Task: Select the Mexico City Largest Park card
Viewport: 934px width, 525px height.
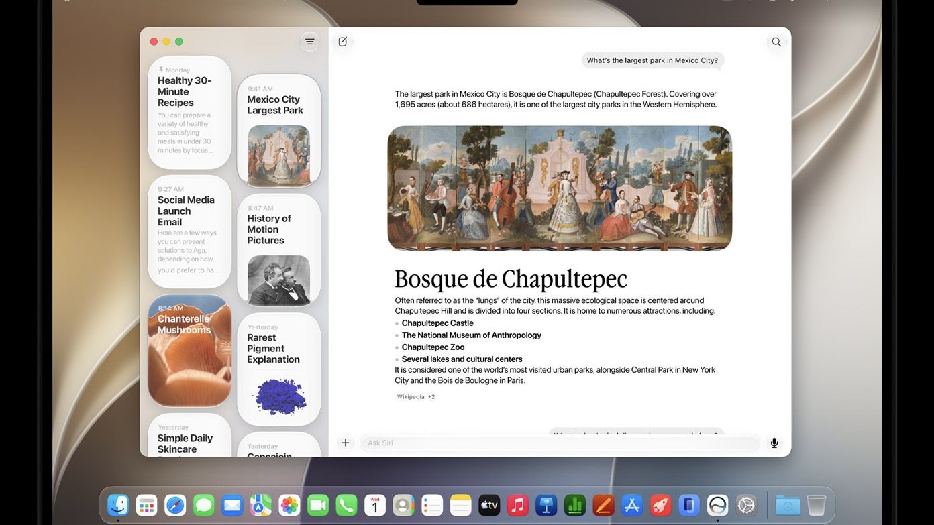Action: (279, 131)
